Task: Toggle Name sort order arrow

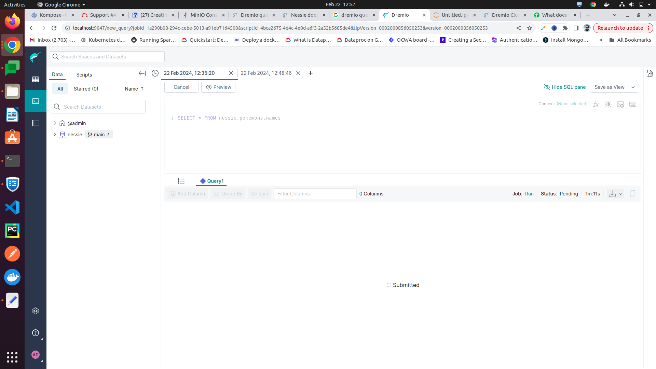Action: (142, 89)
